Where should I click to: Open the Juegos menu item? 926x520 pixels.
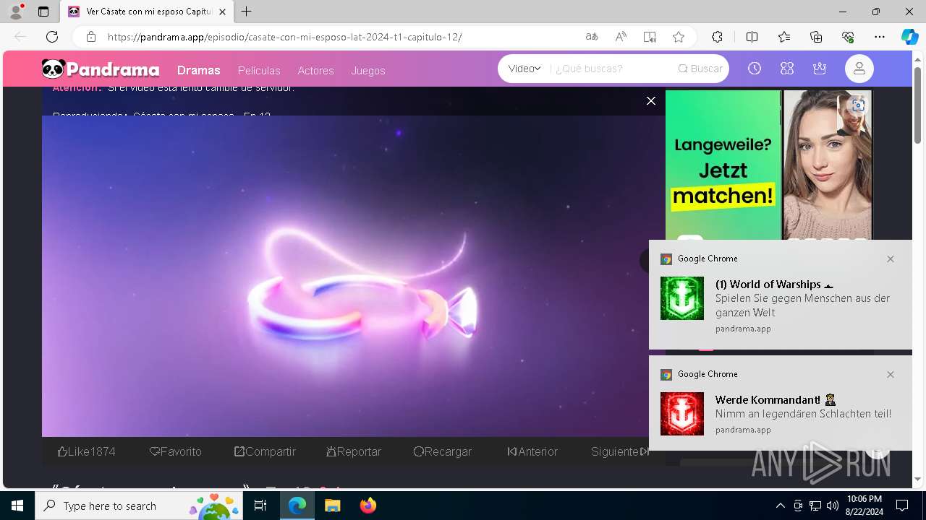368,70
